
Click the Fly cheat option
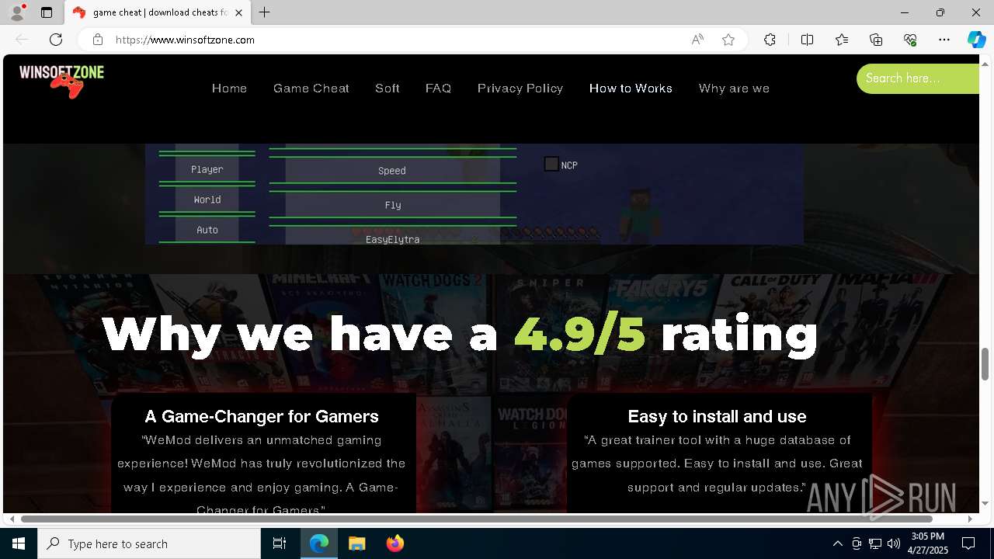point(392,205)
